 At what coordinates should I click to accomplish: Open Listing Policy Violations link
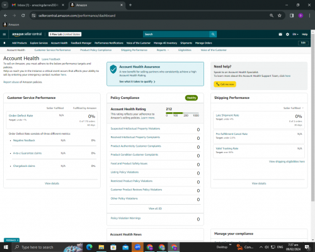click(125, 172)
